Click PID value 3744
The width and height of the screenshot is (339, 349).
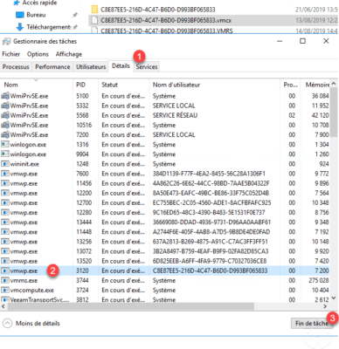[x=82, y=280]
